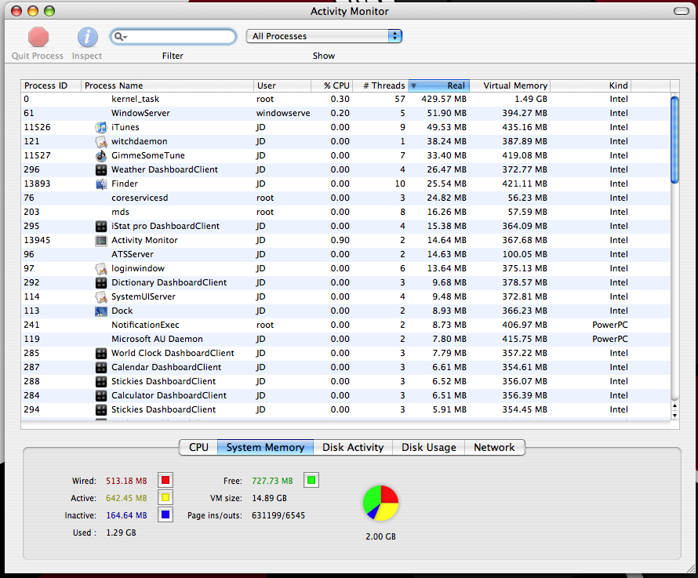
Task: Click the toolbar toggle pill button
Action: [x=681, y=11]
